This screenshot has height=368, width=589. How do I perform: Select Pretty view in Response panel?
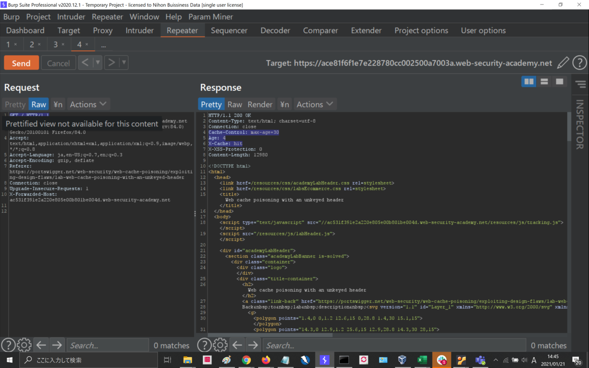pos(211,104)
